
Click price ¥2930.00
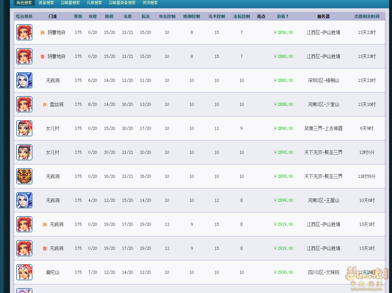(283, 272)
